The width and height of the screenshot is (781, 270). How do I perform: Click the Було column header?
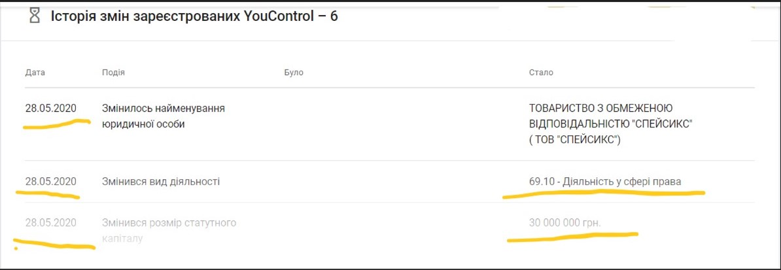294,72
